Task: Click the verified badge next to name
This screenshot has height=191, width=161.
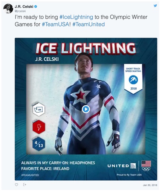Action: 36,6
